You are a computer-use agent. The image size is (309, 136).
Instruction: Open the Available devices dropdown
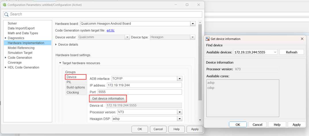[275, 52]
